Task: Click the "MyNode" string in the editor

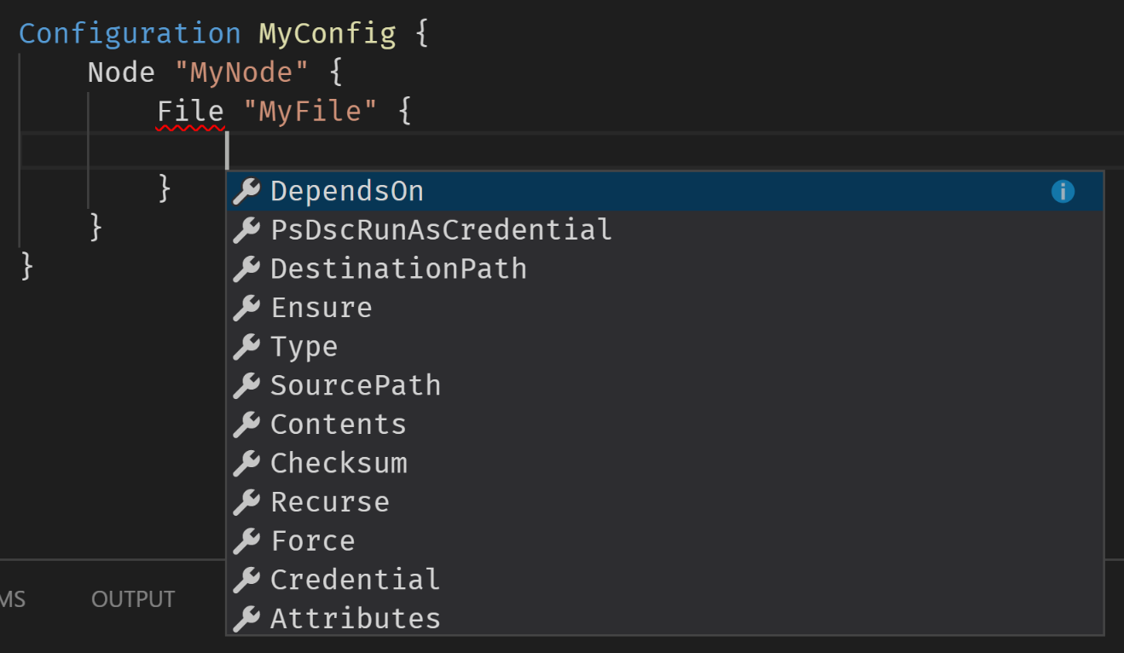Action: (x=241, y=72)
